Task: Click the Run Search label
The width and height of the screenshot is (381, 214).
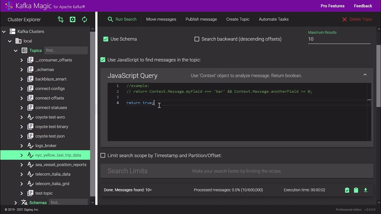Action: tap(126, 19)
